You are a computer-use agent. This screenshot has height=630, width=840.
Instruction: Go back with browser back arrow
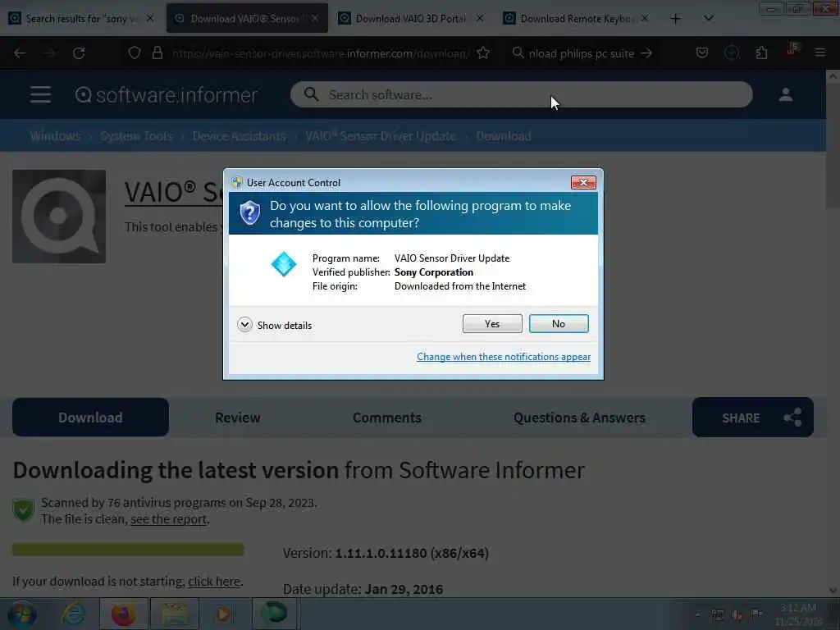tap(20, 53)
